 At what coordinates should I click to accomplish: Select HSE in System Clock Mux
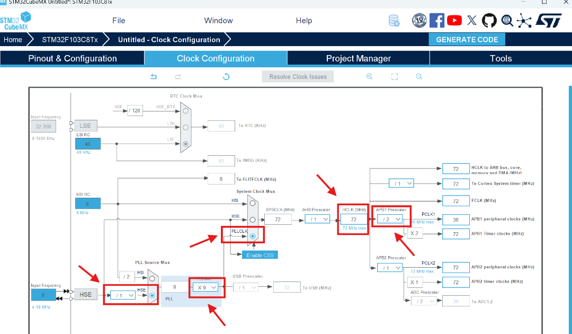click(x=253, y=219)
